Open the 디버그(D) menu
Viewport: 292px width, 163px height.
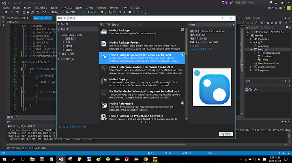click(67, 8)
